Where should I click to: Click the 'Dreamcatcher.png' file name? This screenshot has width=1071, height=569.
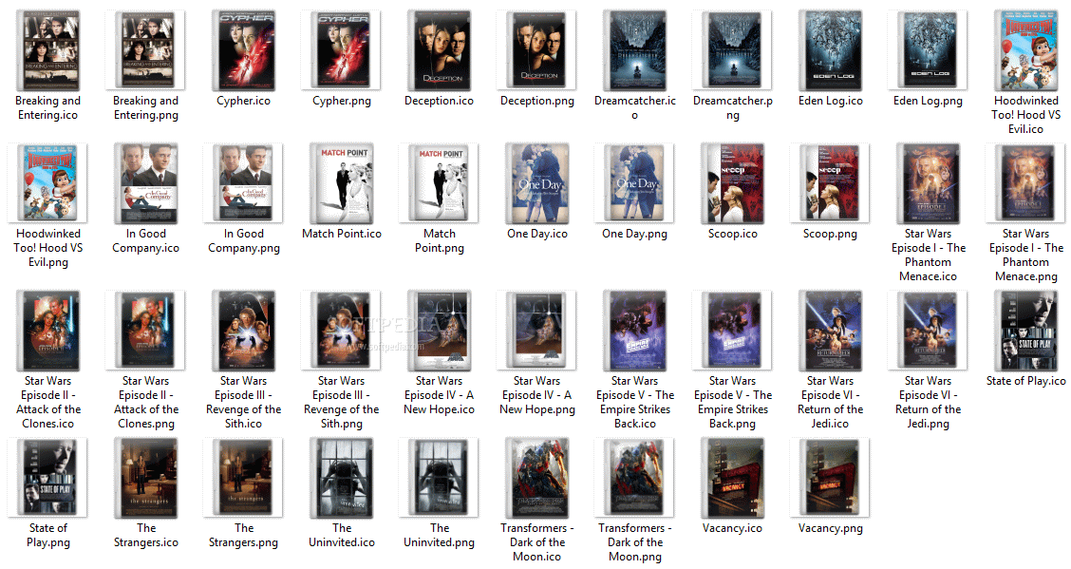(732, 108)
